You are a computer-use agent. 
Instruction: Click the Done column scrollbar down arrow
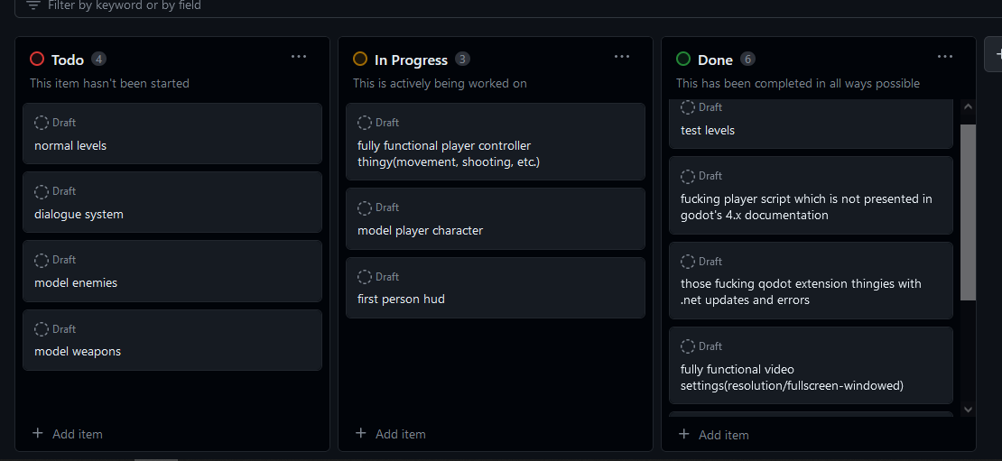point(968,410)
